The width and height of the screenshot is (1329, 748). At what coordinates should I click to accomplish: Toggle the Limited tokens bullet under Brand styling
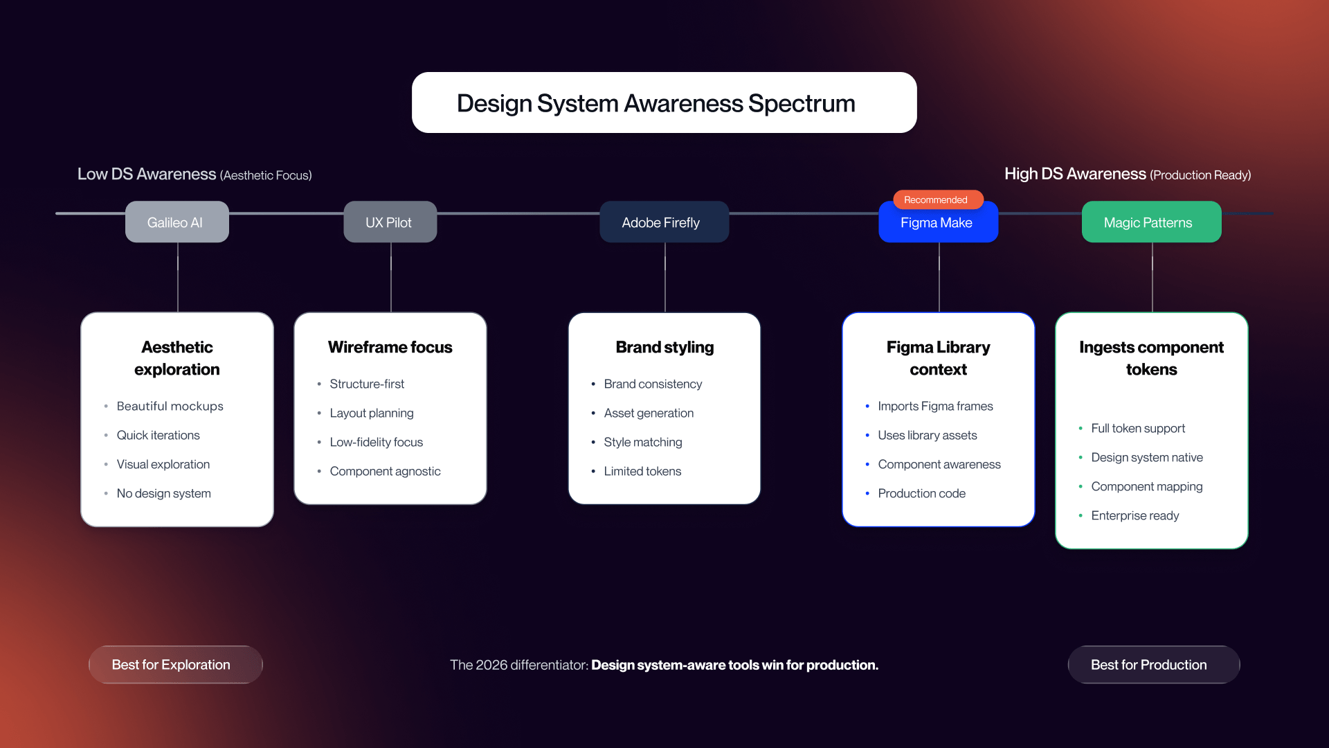pos(642,471)
